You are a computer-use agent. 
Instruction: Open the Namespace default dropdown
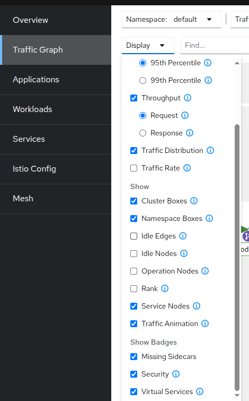click(172, 20)
